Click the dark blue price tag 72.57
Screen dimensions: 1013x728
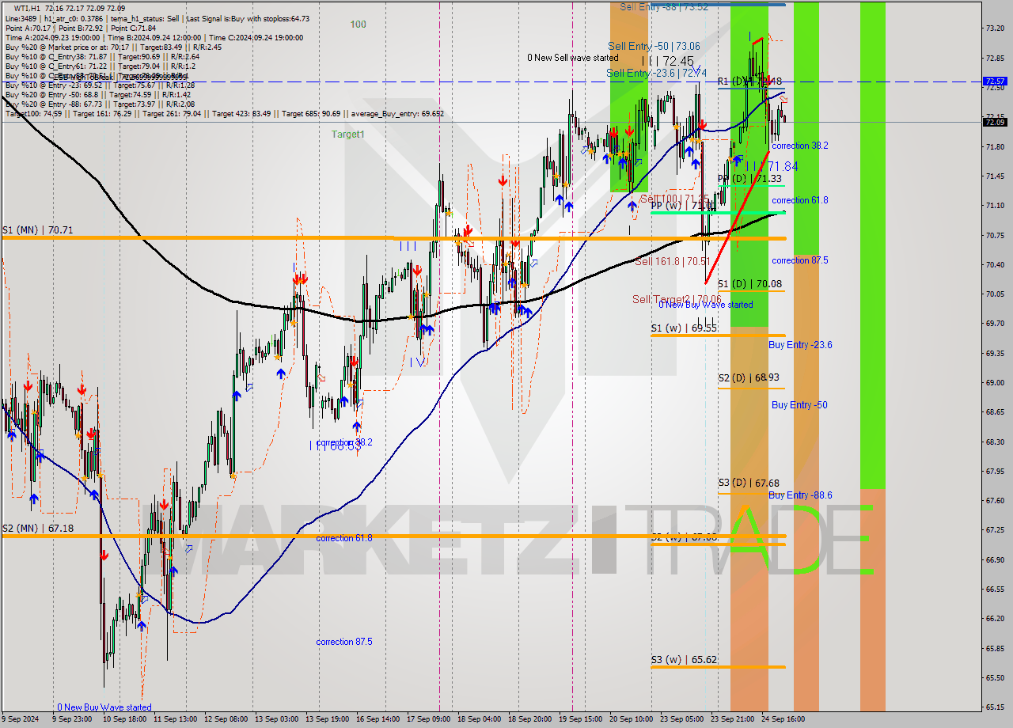tap(995, 82)
